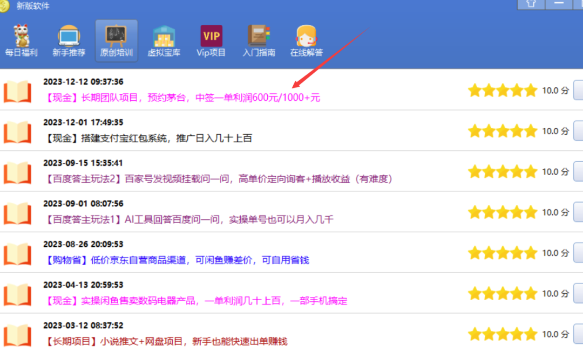
Task: Click the book icon for the 预约茅台 entry
Action: point(17,91)
